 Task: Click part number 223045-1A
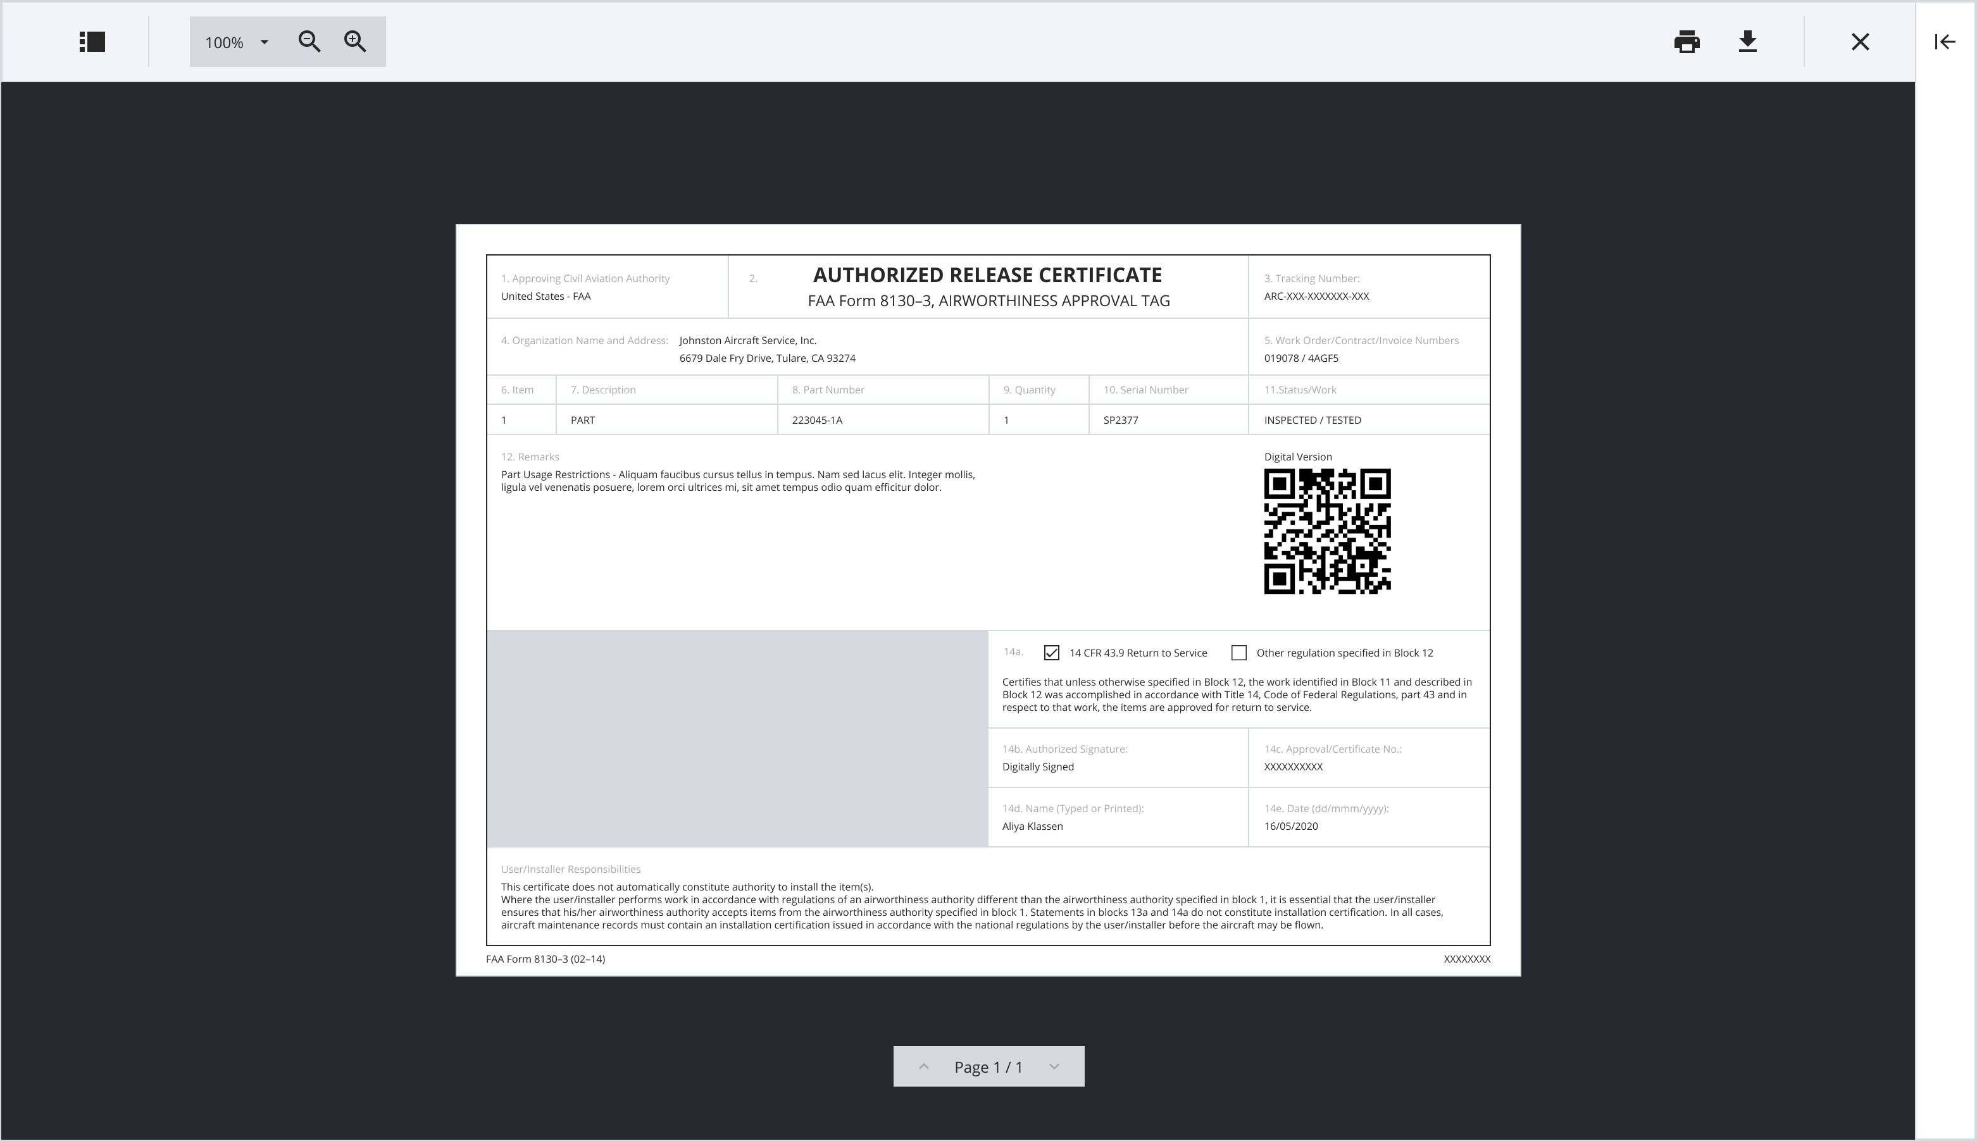(817, 420)
